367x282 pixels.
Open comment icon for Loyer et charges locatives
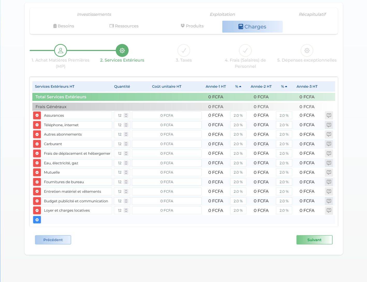(x=329, y=210)
